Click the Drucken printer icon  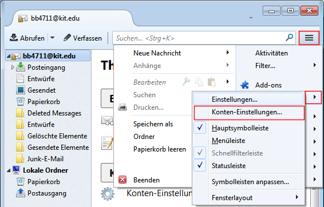point(123,108)
